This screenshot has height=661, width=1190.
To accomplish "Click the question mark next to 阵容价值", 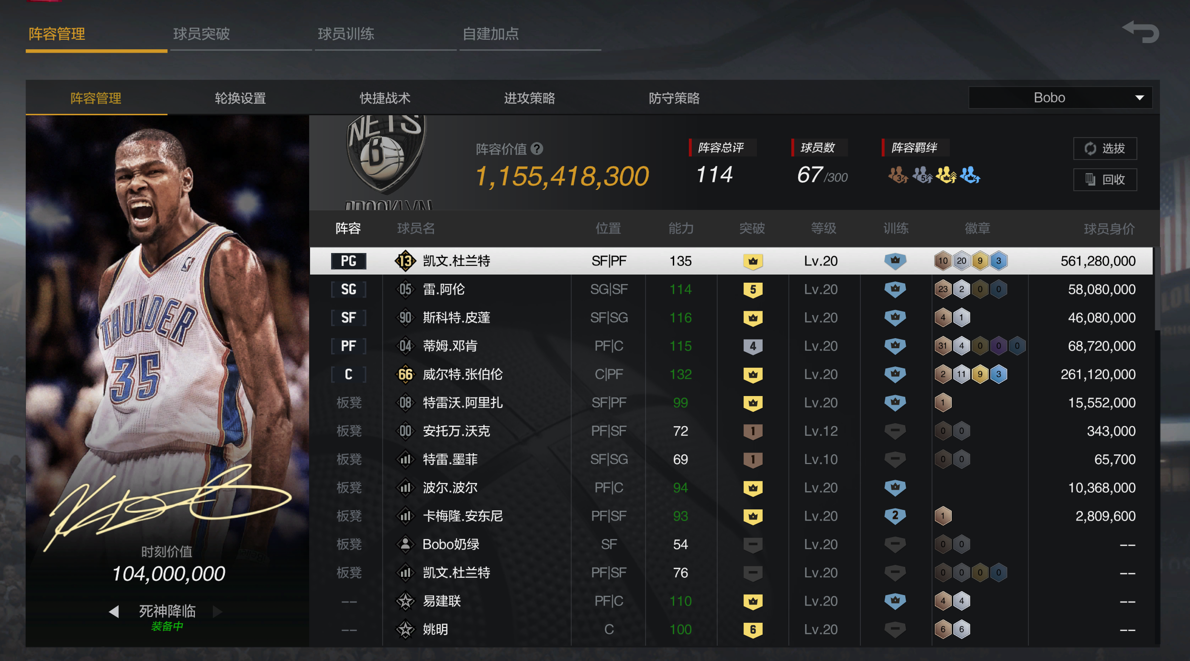I will [x=537, y=149].
